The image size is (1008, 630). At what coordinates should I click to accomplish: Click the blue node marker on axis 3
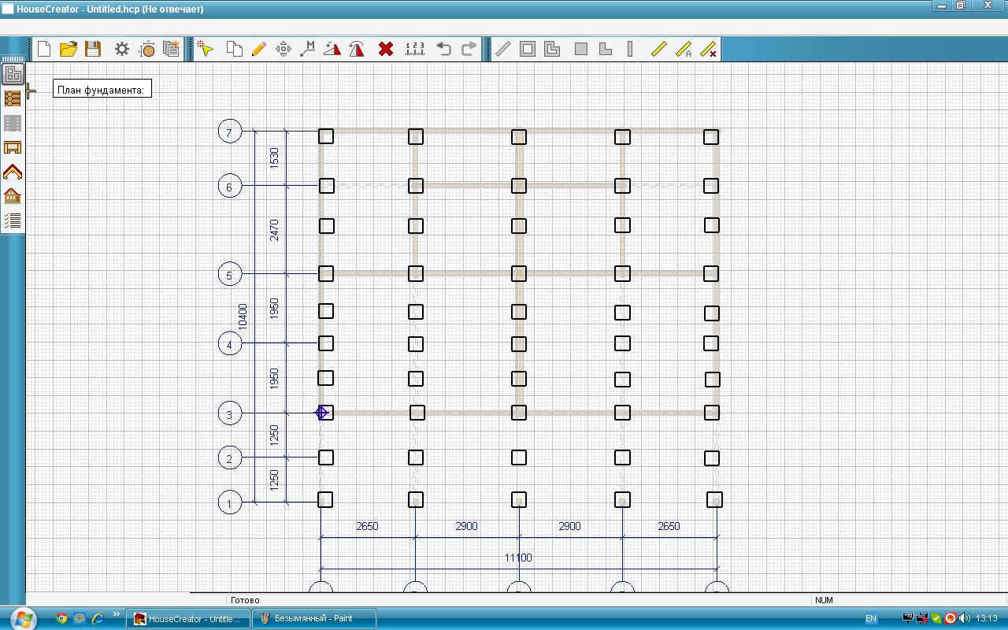321,413
